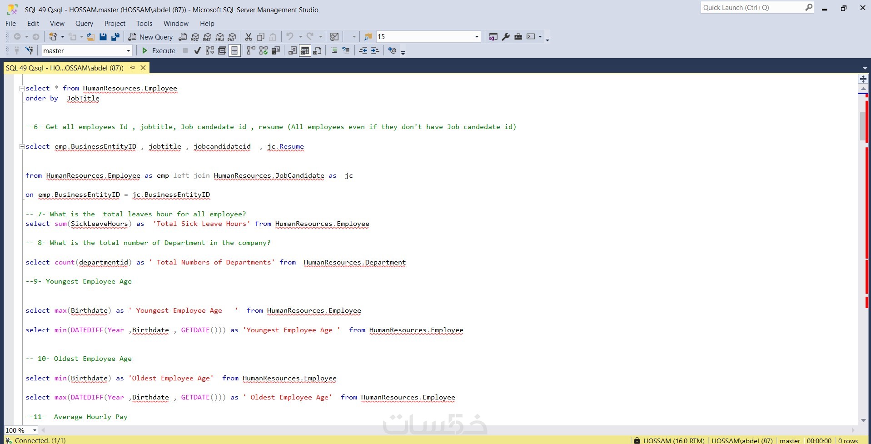Open a new XMLA query
871x444 pixels.
point(219,37)
